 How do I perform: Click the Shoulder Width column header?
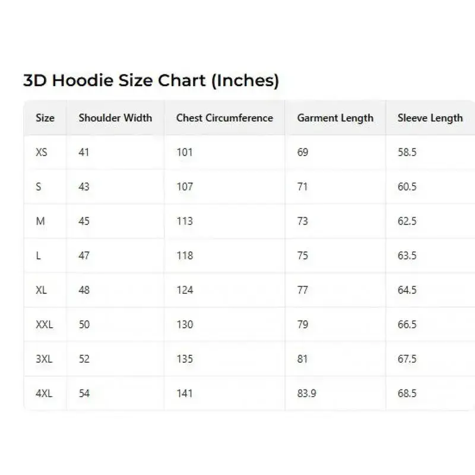click(x=115, y=118)
